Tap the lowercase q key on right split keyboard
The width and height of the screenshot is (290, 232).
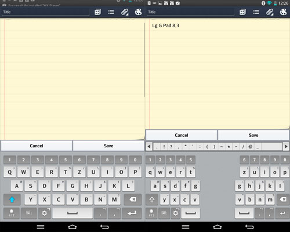tap(150, 172)
